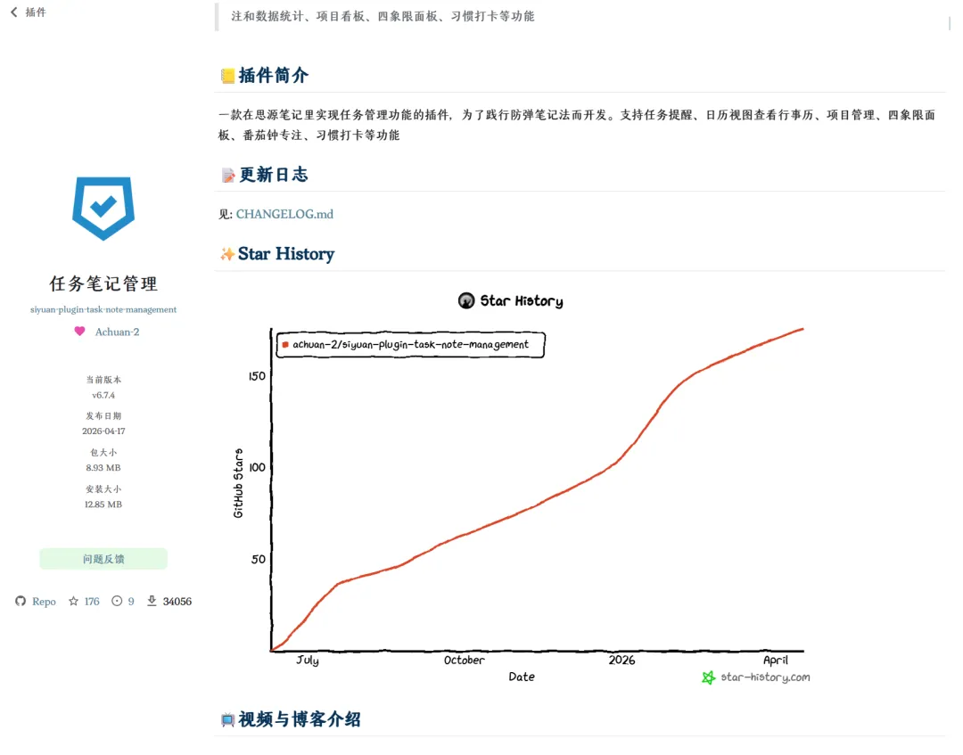Go back using the 插件 back arrow
Screen dimensions: 963x755
(x=14, y=12)
